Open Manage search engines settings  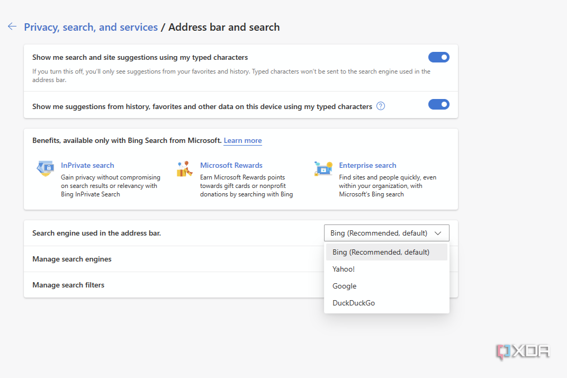pos(71,259)
